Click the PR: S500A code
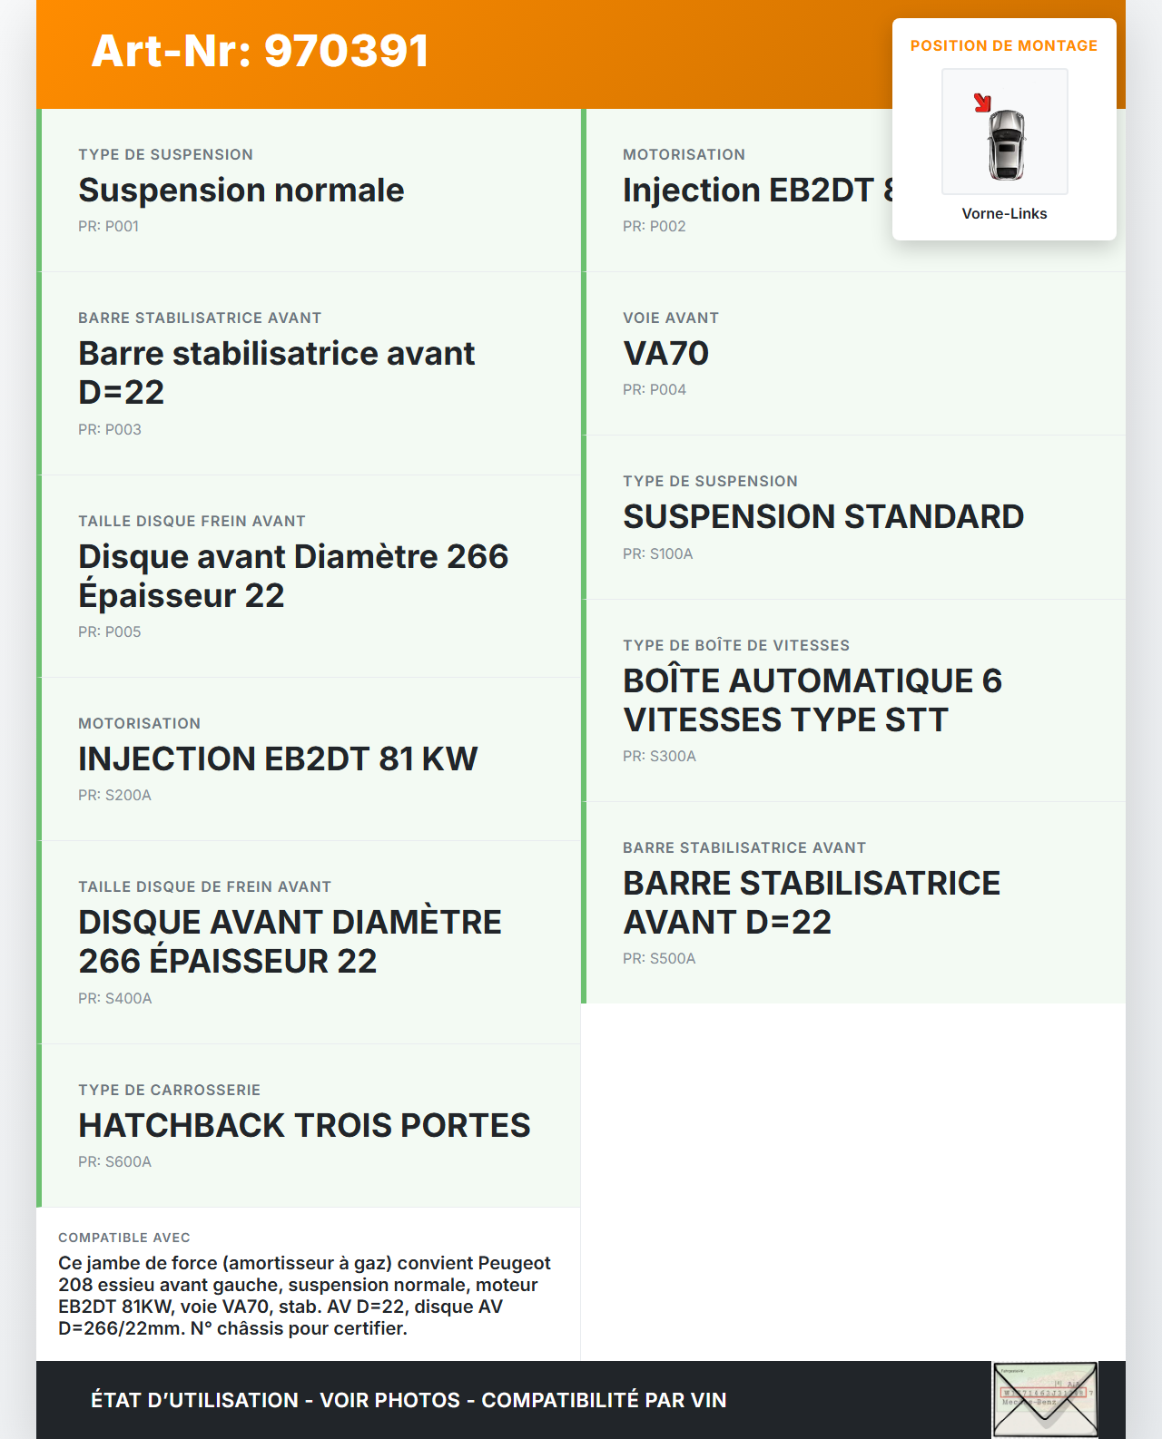This screenshot has width=1162, height=1439. click(659, 958)
